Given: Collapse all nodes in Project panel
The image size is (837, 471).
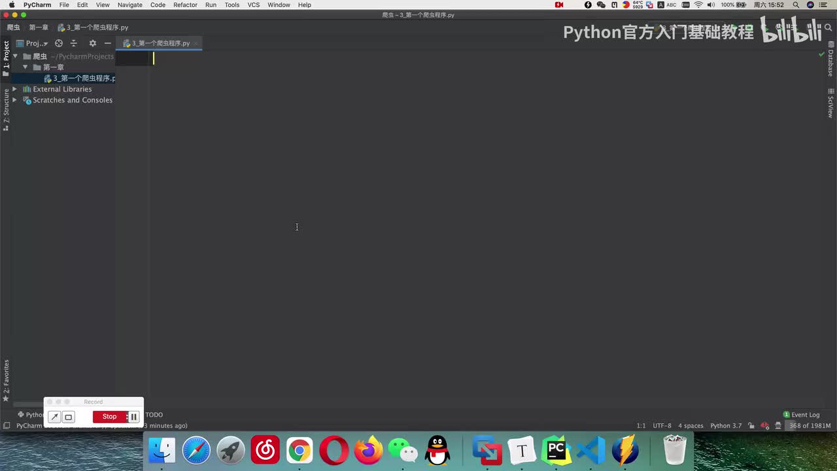Looking at the screenshot, I should pyautogui.click(x=74, y=43).
